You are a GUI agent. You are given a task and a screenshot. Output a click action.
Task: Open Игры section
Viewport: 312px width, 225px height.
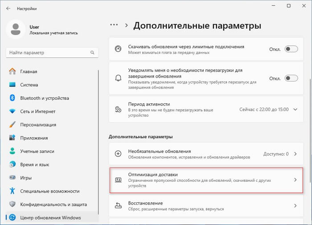click(52, 178)
